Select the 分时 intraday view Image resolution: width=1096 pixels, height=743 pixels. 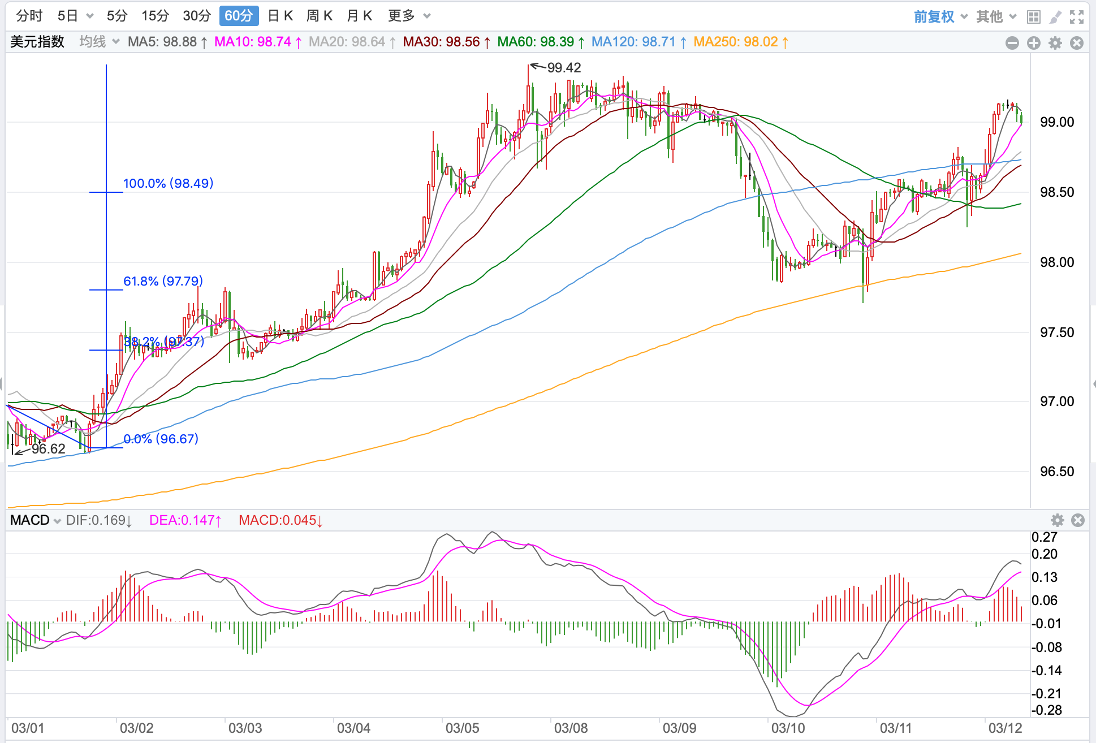[x=29, y=16]
